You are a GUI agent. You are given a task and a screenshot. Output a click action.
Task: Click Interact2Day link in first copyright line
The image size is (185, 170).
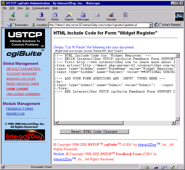tap(147, 145)
